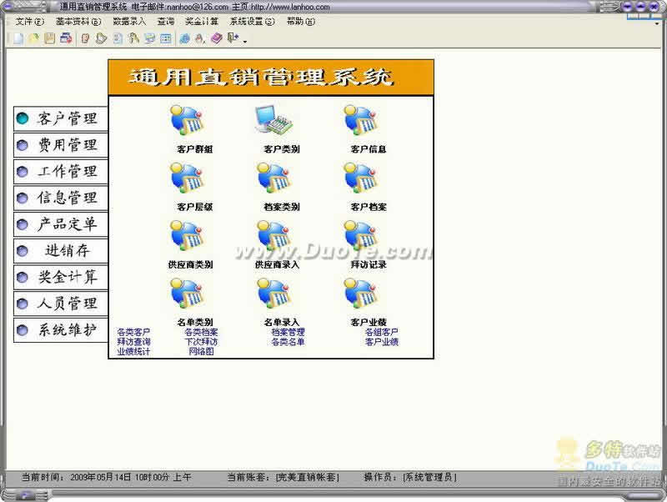This screenshot has height=502, width=667.
Task: Follow the 各类名单 link
Action: click(x=288, y=342)
